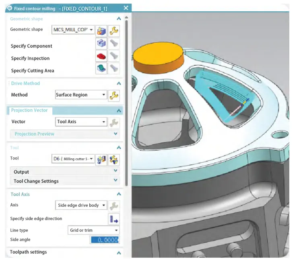Click the flashlight icon next to Specify Component
The image size is (295, 263).
pyautogui.click(x=114, y=43)
